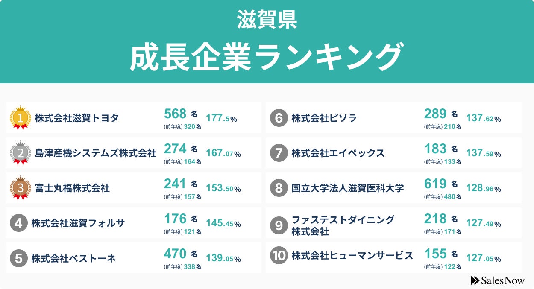Screen dimensions: 534x289
Task: Click the SalesNow logo
Action: click(497, 280)
